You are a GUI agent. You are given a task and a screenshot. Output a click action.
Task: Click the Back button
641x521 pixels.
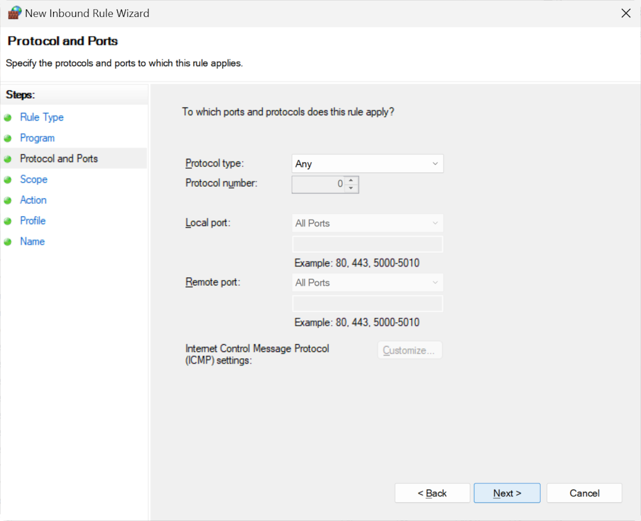pyautogui.click(x=432, y=493)
